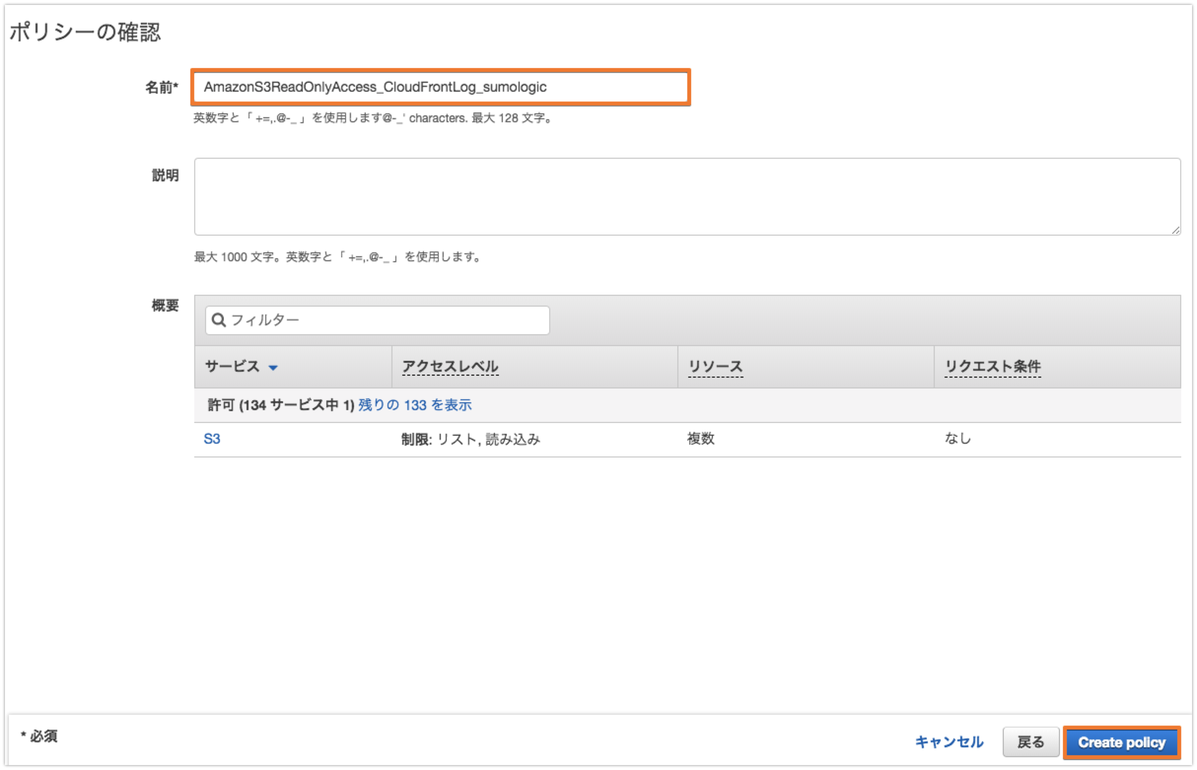Click the Create policy button

click(x=1122, y=743)
